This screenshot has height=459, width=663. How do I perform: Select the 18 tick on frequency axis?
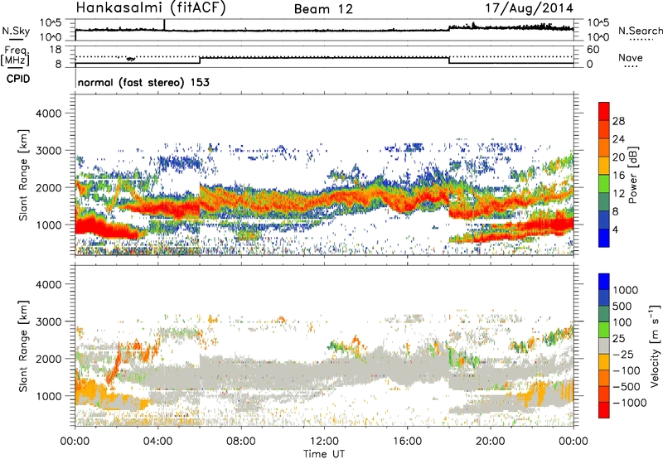[56, 50]
